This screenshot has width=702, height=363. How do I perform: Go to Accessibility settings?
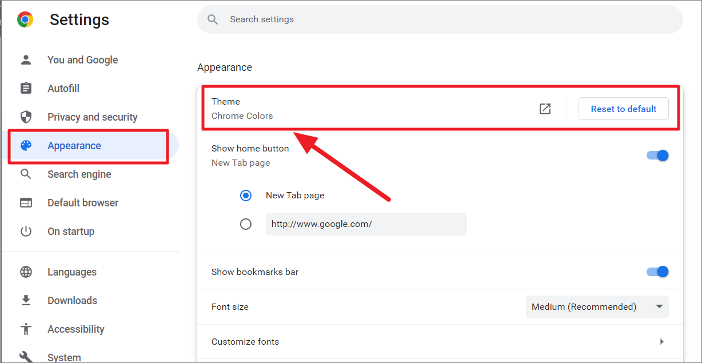tap(76, 329)
